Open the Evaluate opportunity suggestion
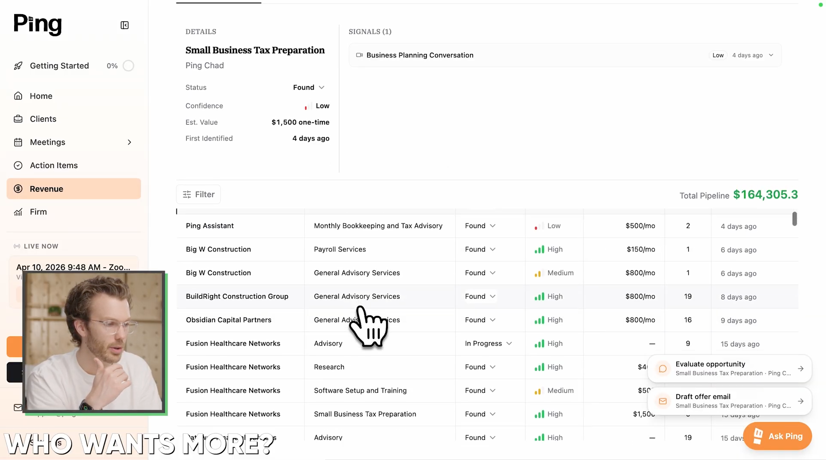Image resolution: width=826 pixels, height=460 pixels. 730,368
